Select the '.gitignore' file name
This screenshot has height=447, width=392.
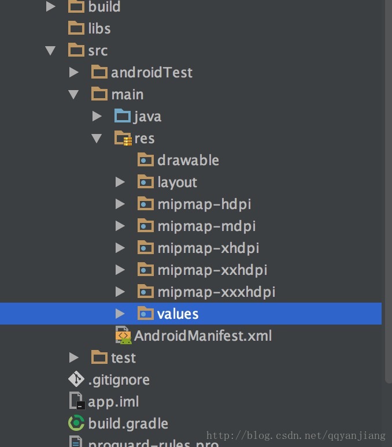coord(119,380)
